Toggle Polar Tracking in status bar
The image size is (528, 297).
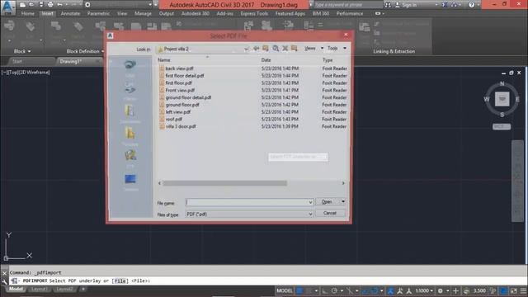(x=334, y=290)
